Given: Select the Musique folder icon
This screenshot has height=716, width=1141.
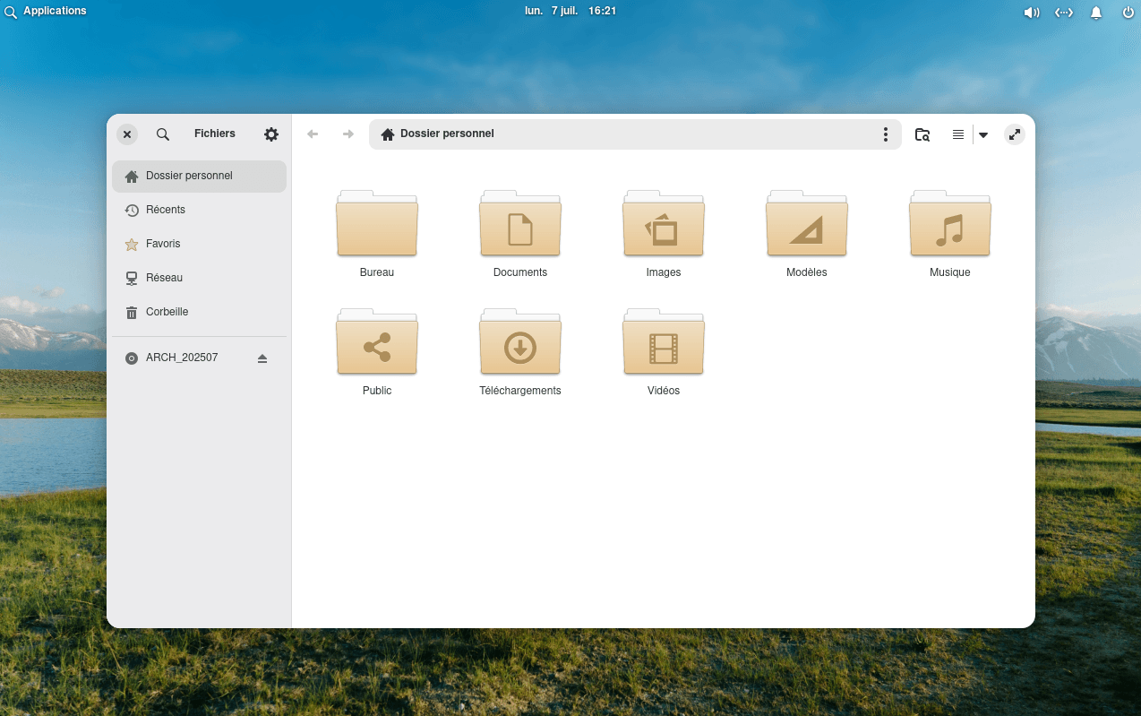Looking at the screenshot, I should 950,223.
